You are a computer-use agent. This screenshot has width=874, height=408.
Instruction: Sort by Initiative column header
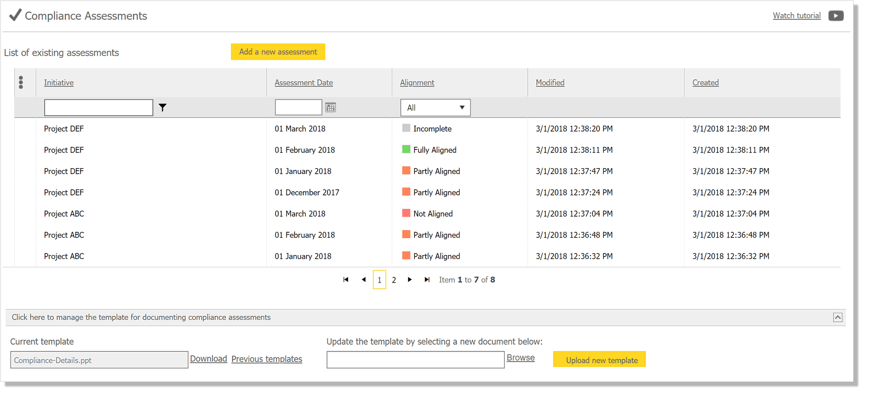point(59,82)
